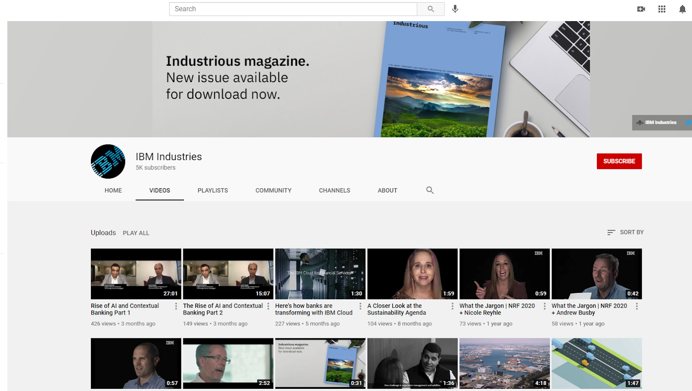Click the IBM Industries channel avatar
The height and width of the screenshot is (391, 692).
(x=108, y=161)
